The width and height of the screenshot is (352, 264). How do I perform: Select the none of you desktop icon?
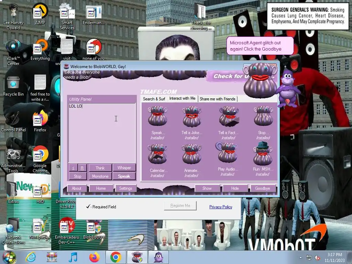(93, 49)
